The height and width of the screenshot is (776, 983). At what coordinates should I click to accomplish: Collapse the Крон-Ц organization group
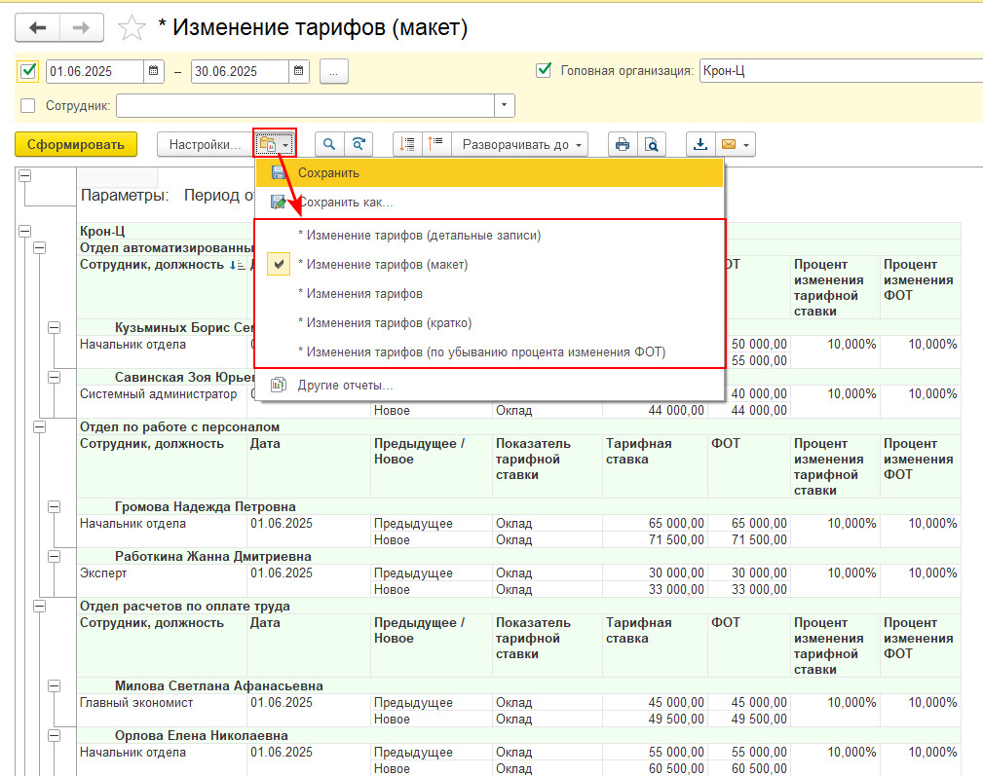(x=24, y=231)
